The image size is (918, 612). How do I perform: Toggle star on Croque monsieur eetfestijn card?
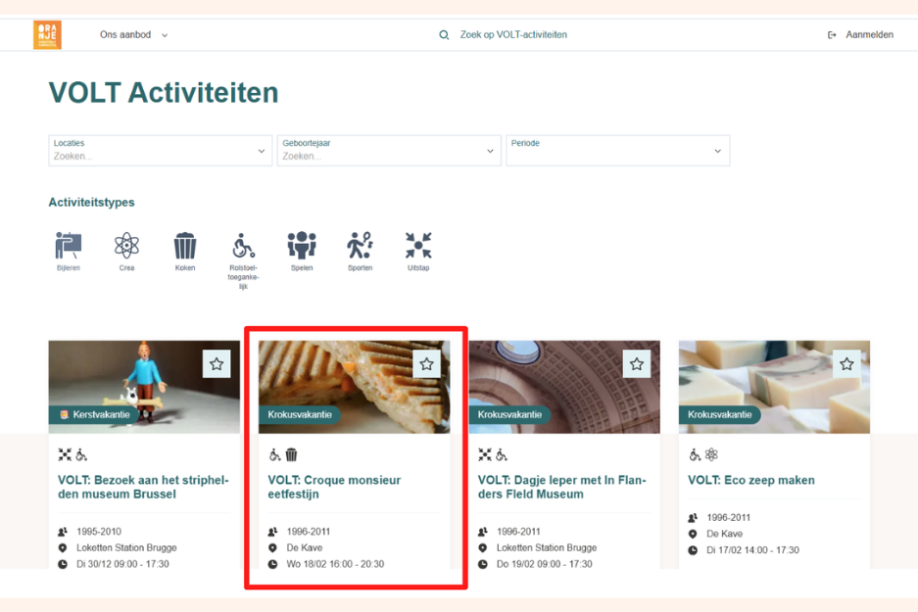(x=426, y=363)
